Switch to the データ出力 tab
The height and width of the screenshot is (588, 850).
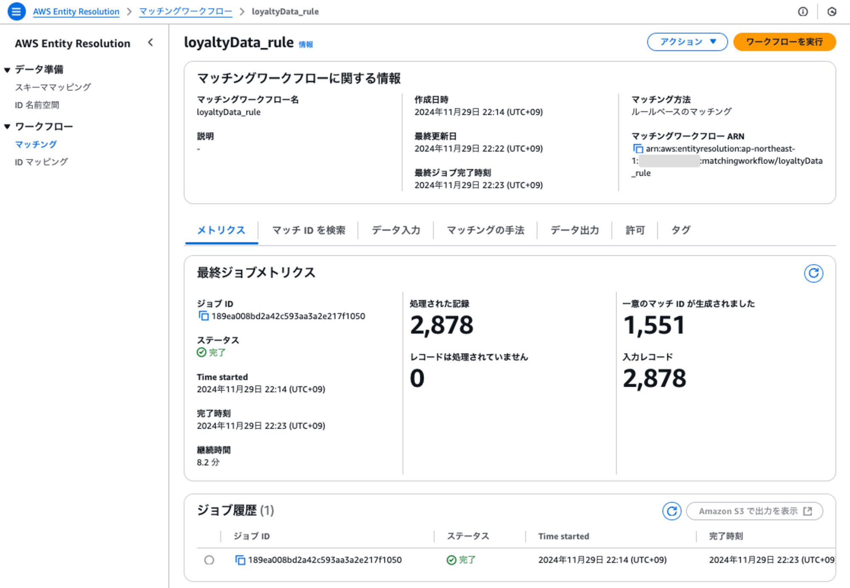coord(575,230)
